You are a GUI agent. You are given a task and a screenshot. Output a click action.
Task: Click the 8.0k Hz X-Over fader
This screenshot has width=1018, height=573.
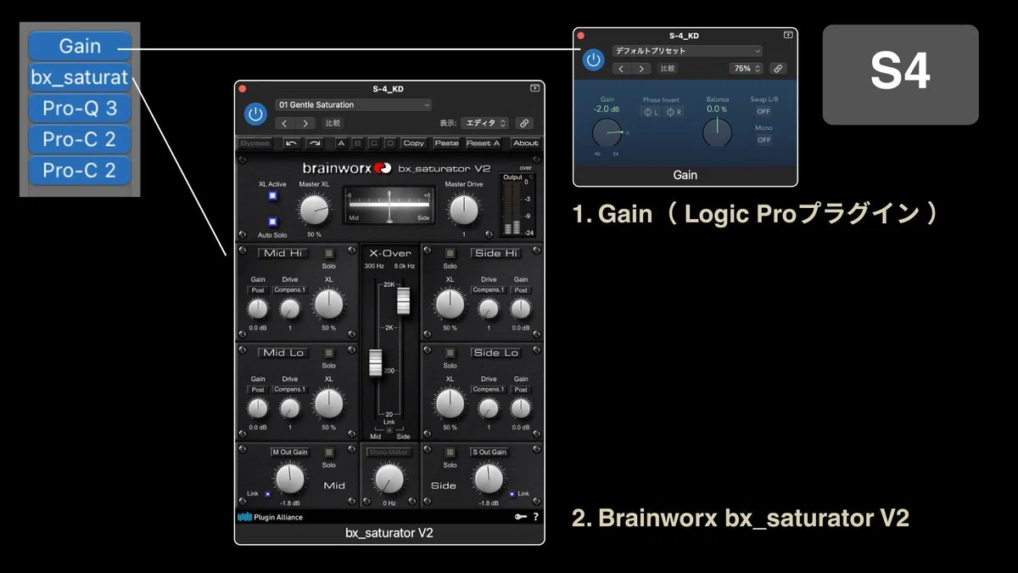click(403, 301)
